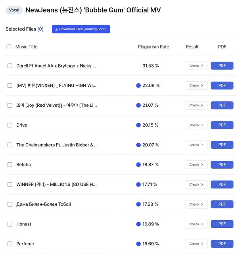Image resolution: width=238 pixels, height=254 pixels.
Task: Click the blue indicator dot next to 20.15 %
Action: pos(138,125)
